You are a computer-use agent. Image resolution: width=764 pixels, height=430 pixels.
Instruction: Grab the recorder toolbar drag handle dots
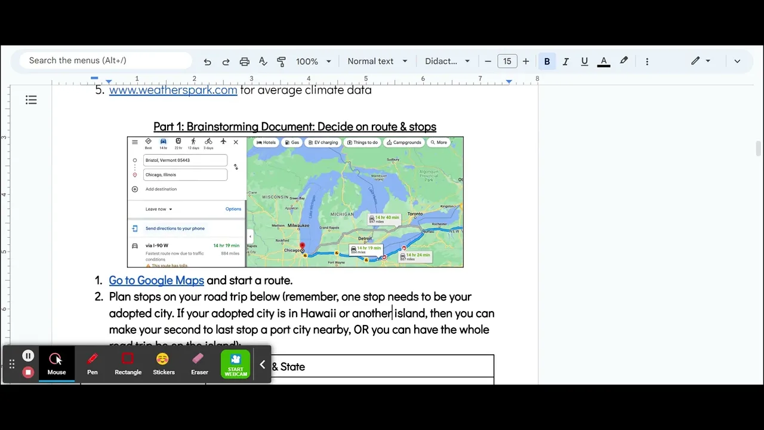click(x=11, y=364)
